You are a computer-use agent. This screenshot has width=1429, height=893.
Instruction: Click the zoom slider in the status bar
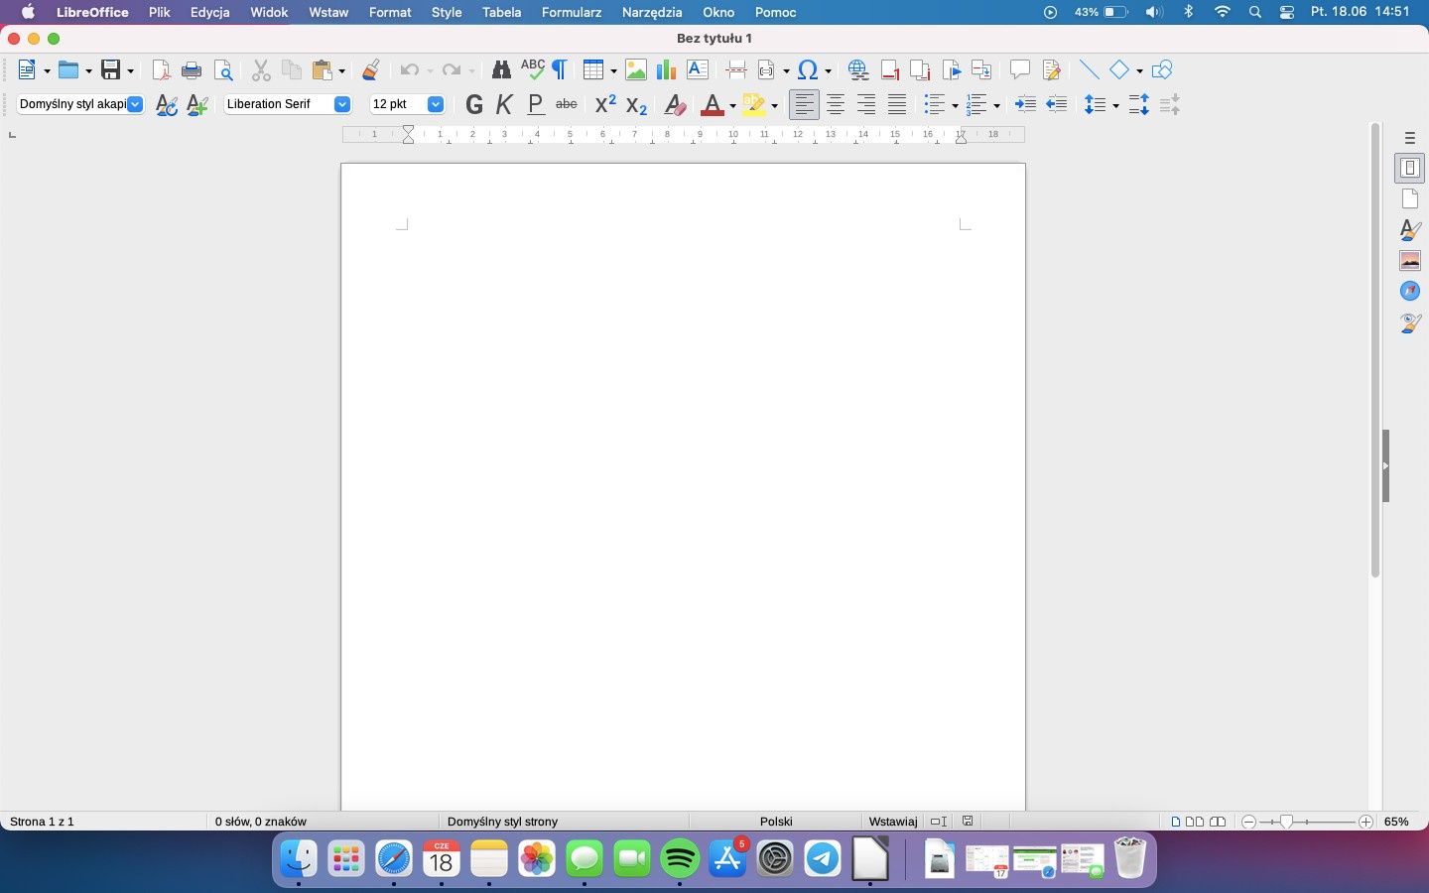click(1307, 822)
